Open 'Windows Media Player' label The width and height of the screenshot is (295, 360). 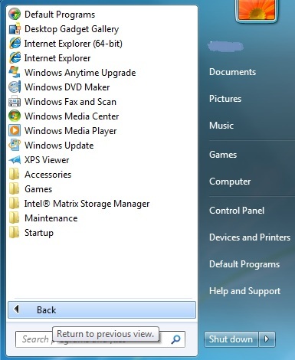70,131
